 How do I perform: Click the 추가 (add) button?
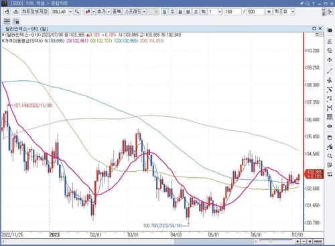(x=101, y=11)
